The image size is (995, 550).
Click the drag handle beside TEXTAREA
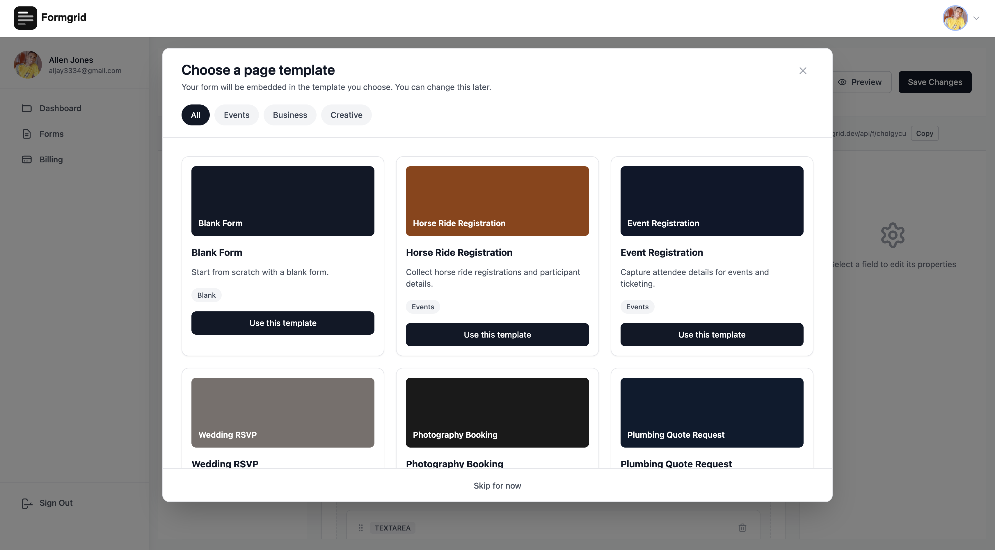[360, 528]
